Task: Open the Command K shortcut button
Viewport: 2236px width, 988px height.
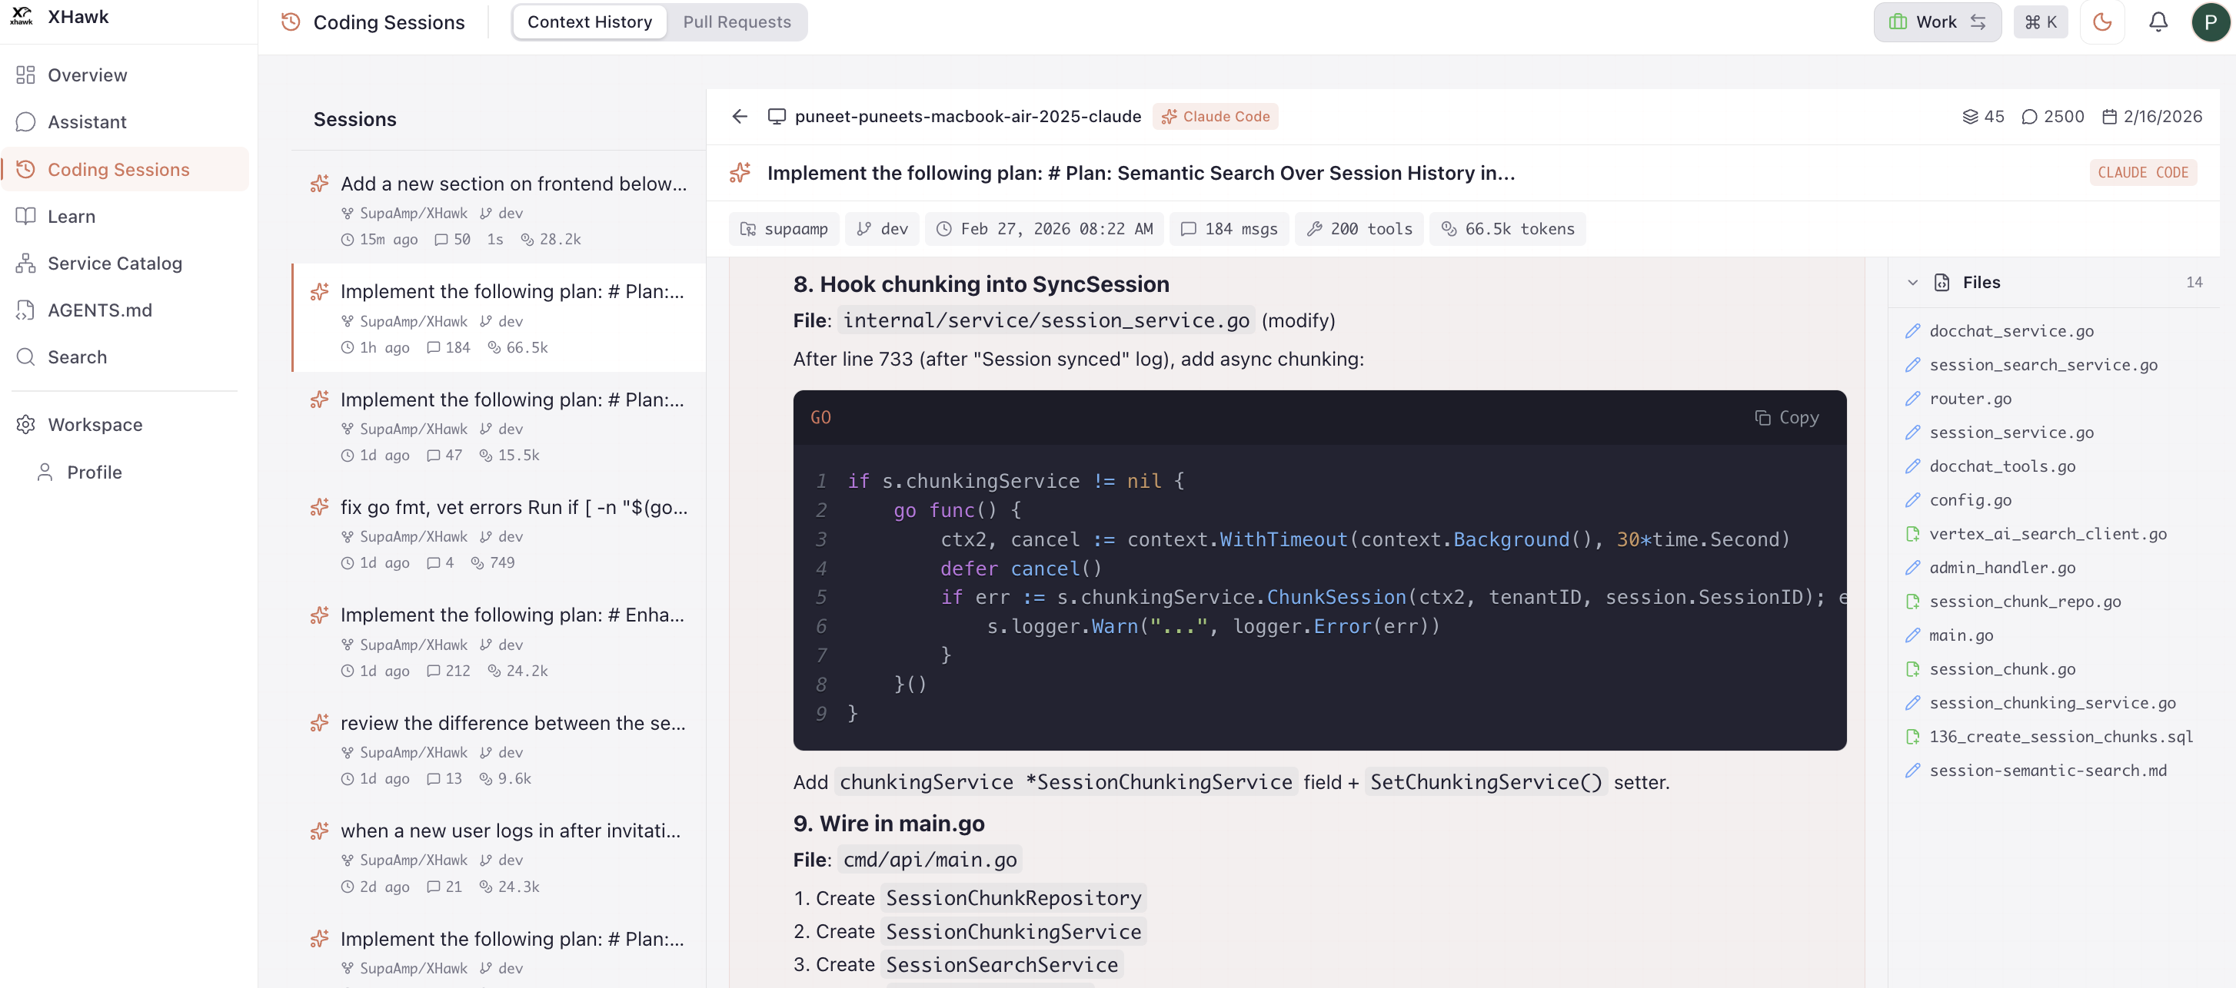Action: click(2040, 22)
